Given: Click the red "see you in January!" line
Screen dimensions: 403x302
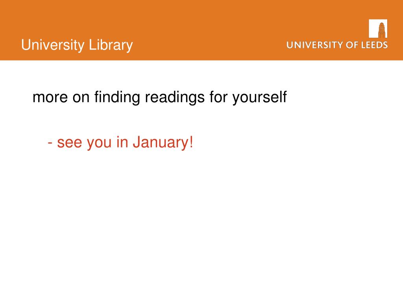Looking at the screenshot, I should (x=120, y=142).
